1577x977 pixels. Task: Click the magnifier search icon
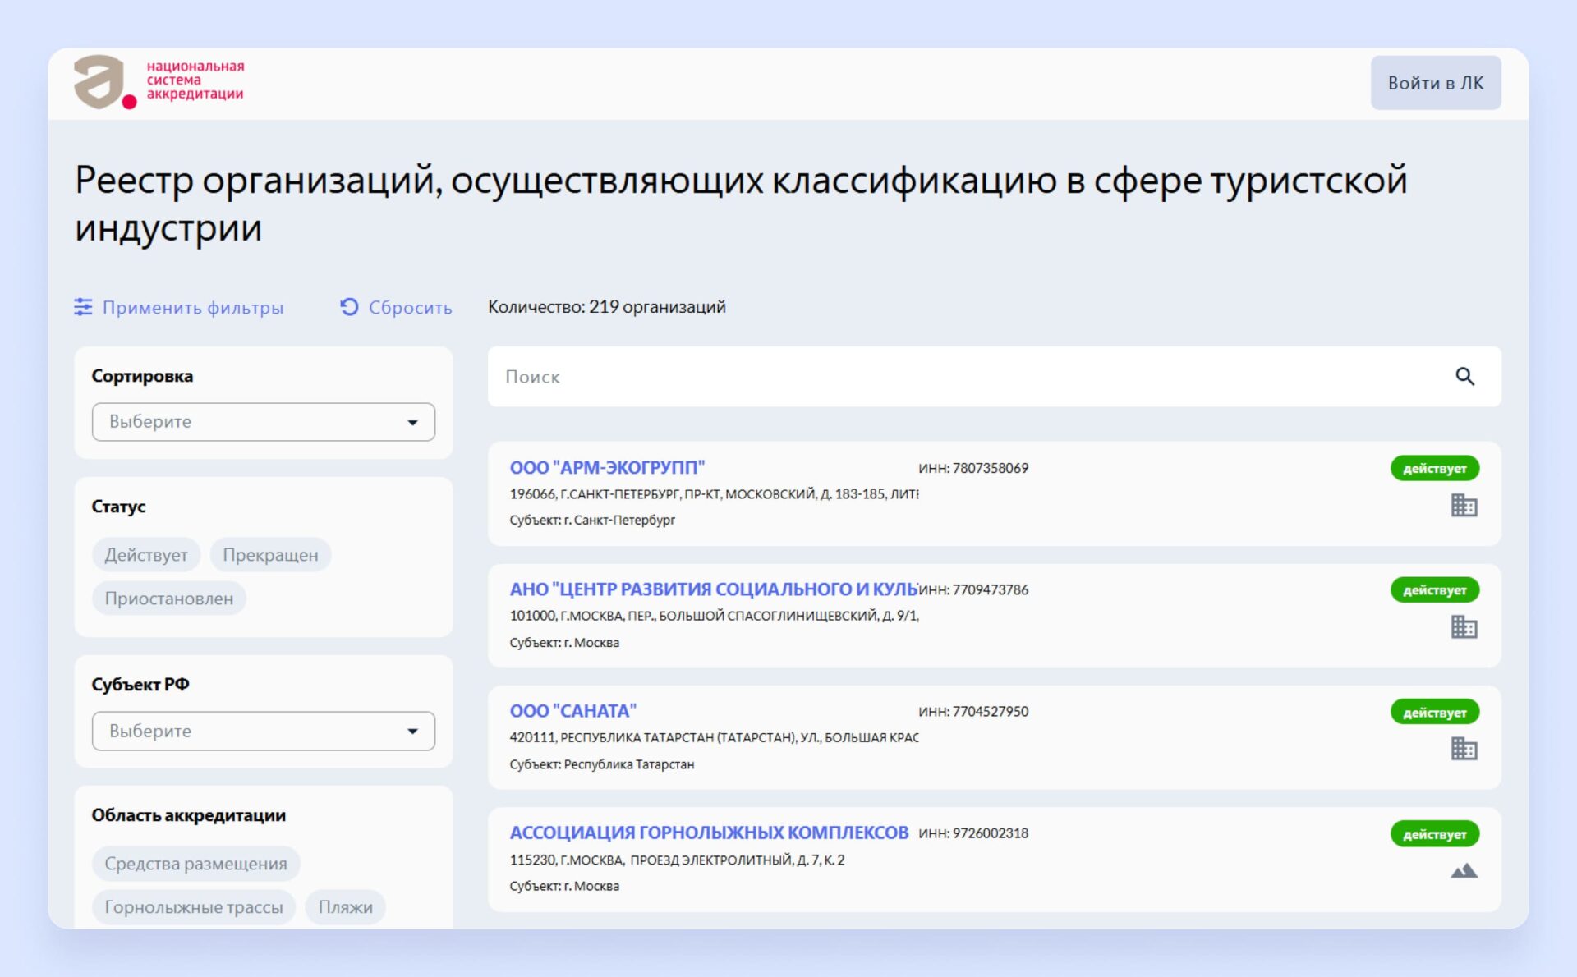point(1464,377)
